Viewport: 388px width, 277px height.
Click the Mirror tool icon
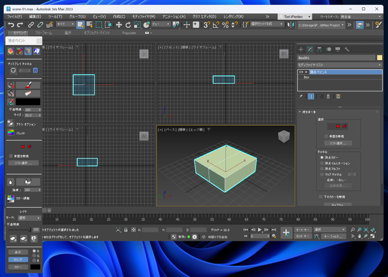291,25
